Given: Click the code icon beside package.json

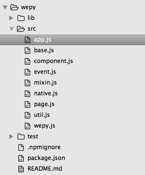Looking at the screenshot, I should (x=21, y=158).
